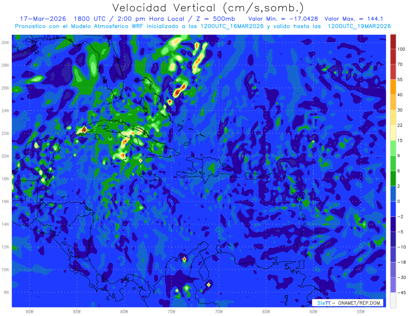This screenshot has width=409, height=316.
Task: Click the "1200UTC_19MAR2026" valid-until time
Action: click(359, 26)
